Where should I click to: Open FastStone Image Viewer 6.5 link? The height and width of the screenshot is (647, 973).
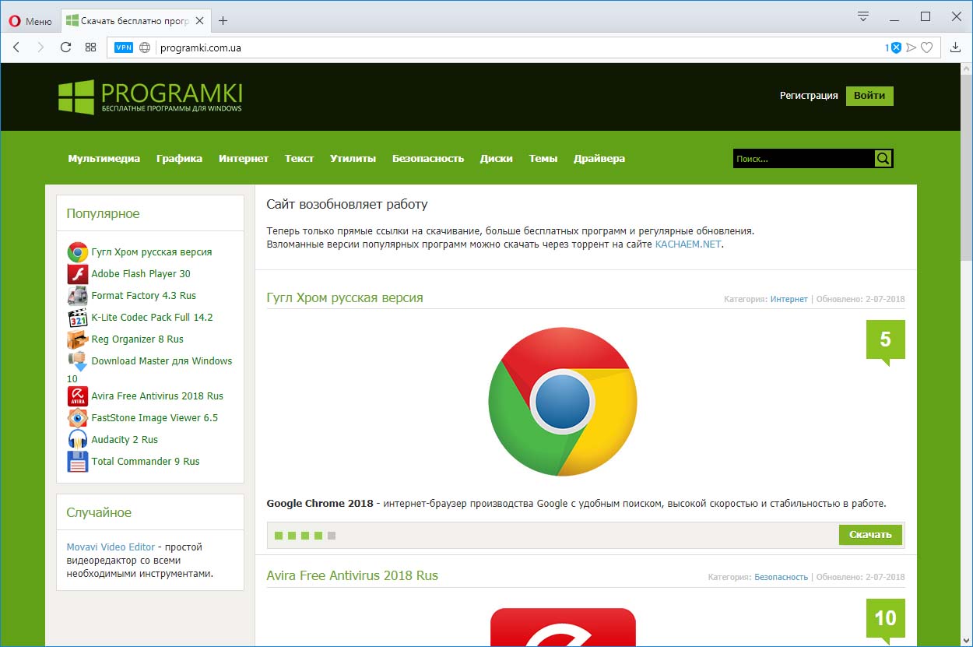(x=155, y=418)
